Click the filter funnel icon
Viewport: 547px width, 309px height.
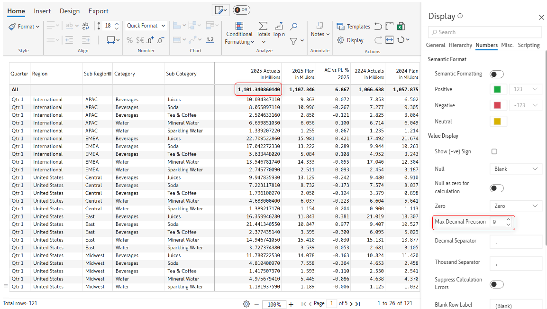(x=293, y=41)
